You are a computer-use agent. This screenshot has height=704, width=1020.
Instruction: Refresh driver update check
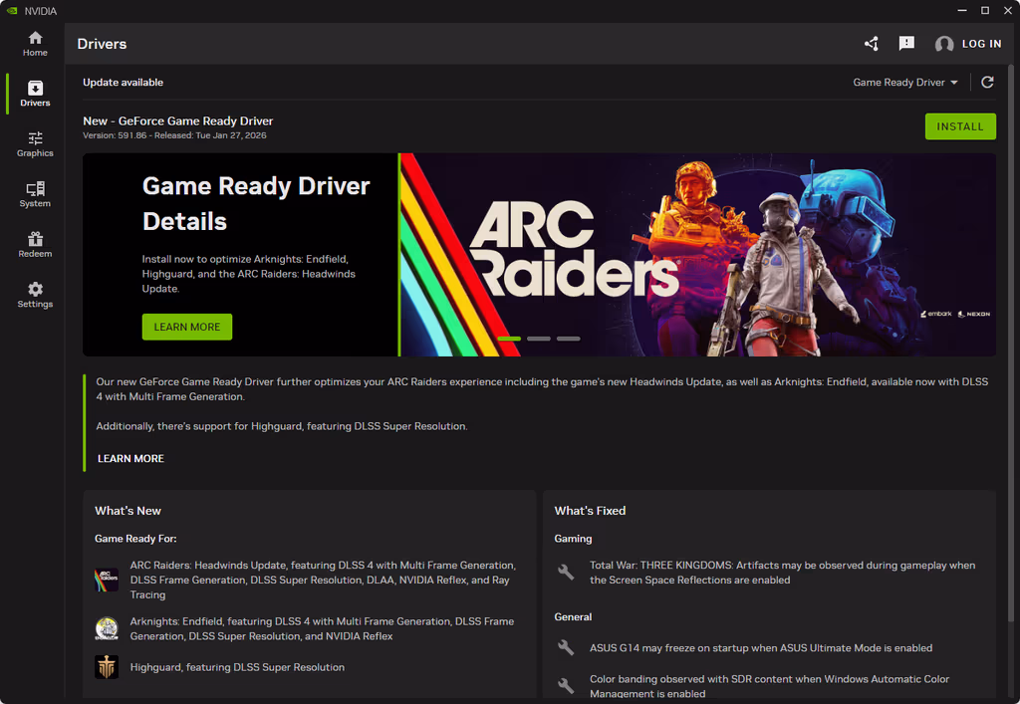pyautogui.click(x=987, y=83)
